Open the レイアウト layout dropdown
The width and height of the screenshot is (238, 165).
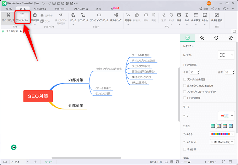[226, 55]
